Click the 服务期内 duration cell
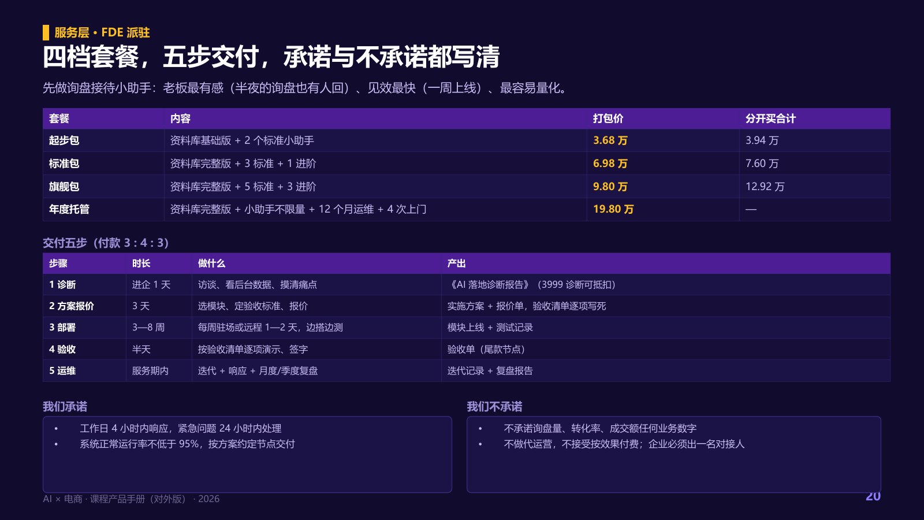The height and width of the screenshot is (520, 924). (x=159, y=371)
